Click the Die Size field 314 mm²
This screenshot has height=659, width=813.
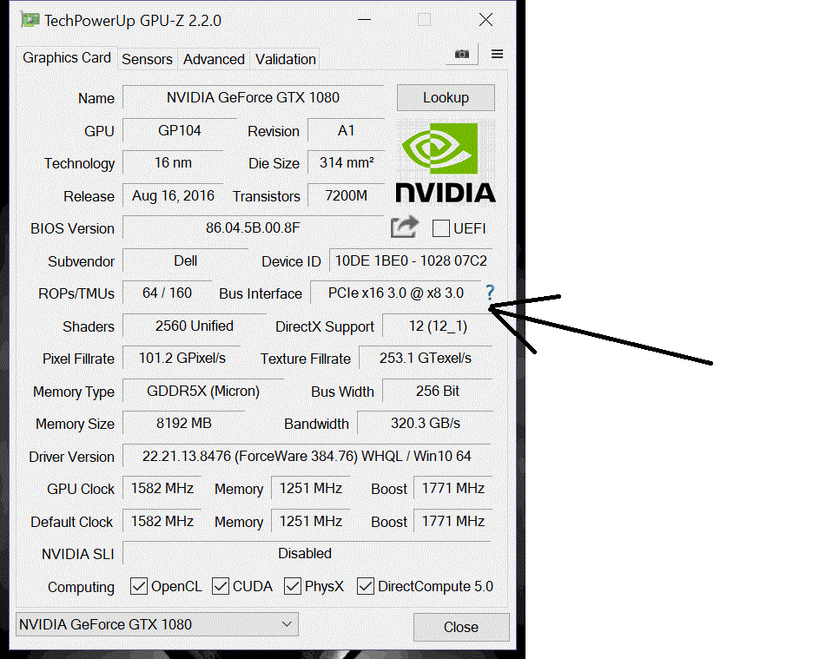click(x=346, y=163)
